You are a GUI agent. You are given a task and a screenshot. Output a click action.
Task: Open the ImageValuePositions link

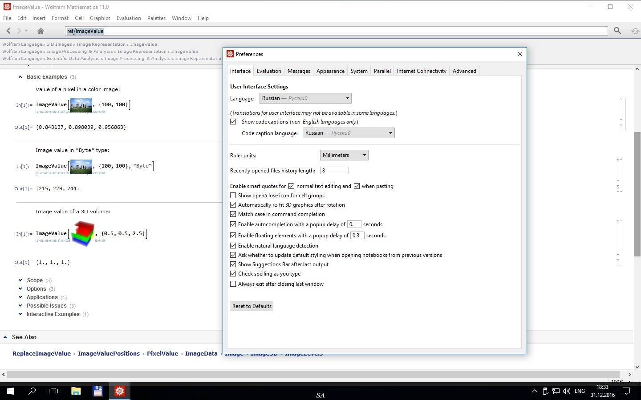[x=109, y=354]
